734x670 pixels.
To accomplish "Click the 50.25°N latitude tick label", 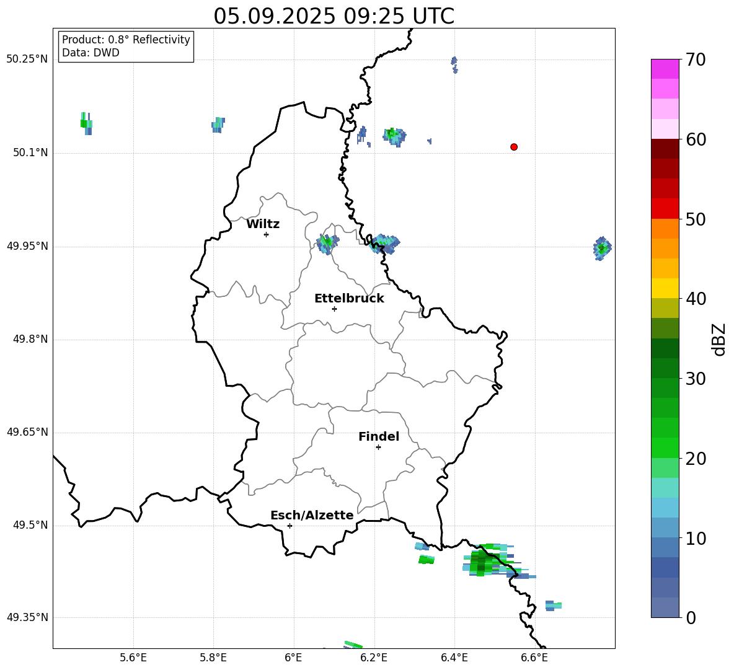I will coord(27,60).
